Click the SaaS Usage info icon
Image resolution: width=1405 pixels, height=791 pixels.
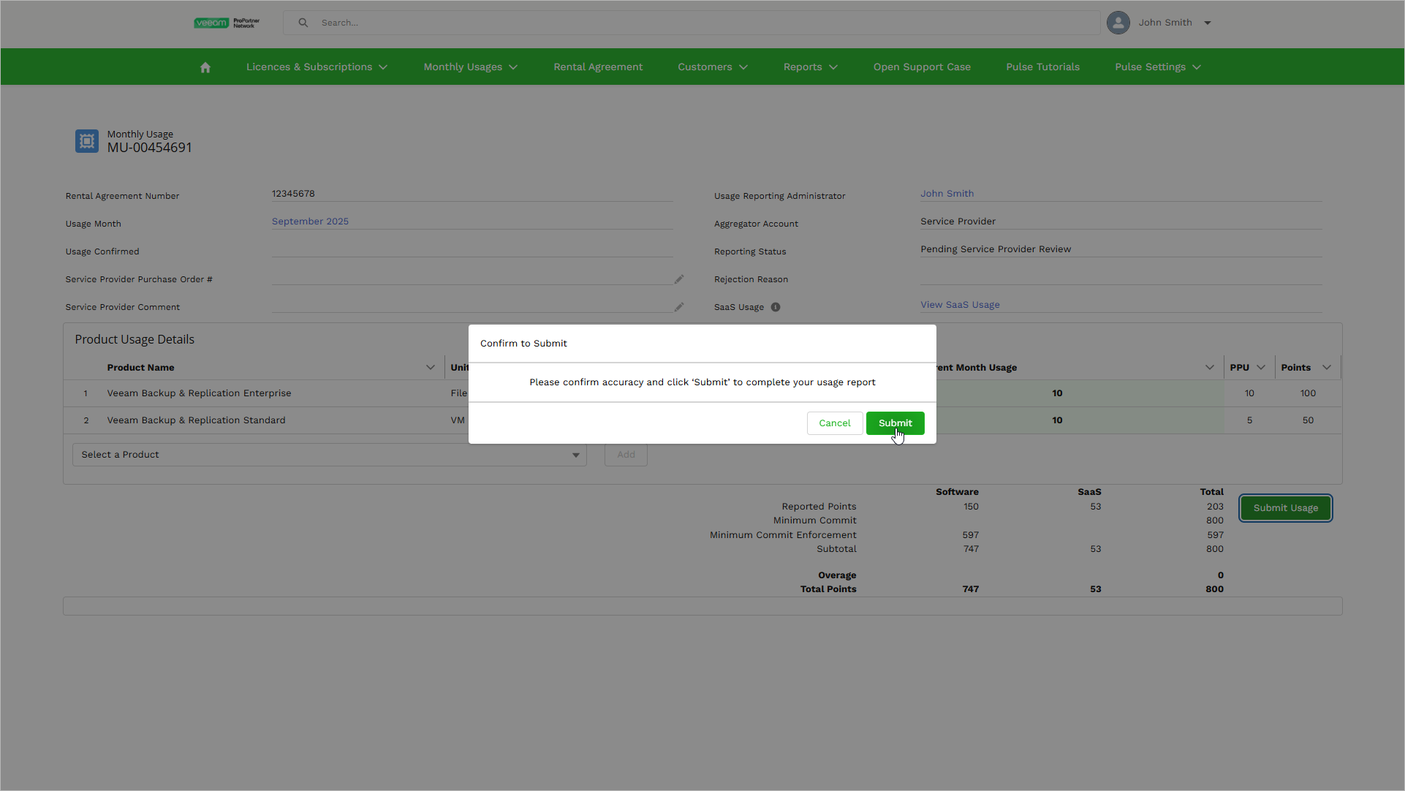point(776,307)
